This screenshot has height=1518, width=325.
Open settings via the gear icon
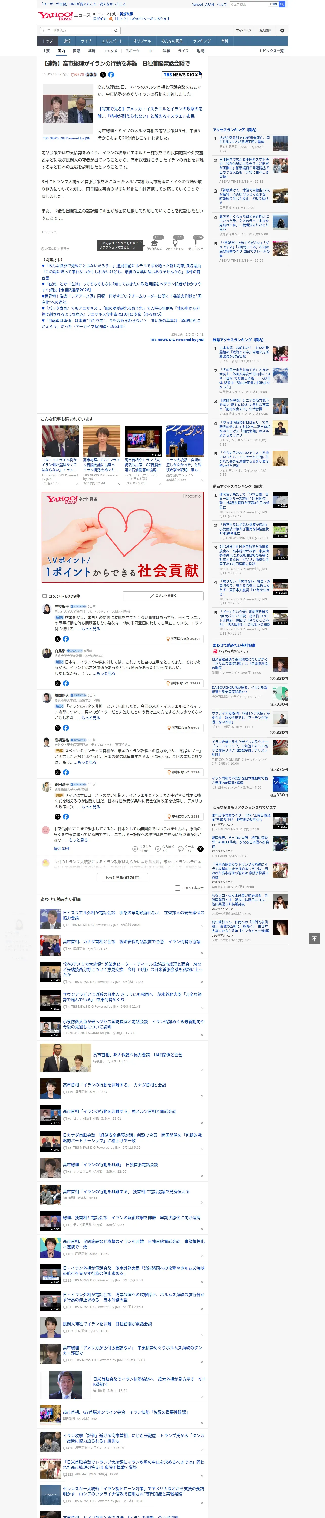tap(282, 31)
